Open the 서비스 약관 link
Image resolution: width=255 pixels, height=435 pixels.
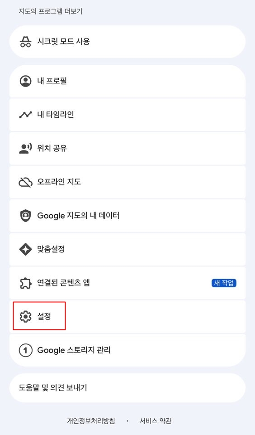(156, 421)
